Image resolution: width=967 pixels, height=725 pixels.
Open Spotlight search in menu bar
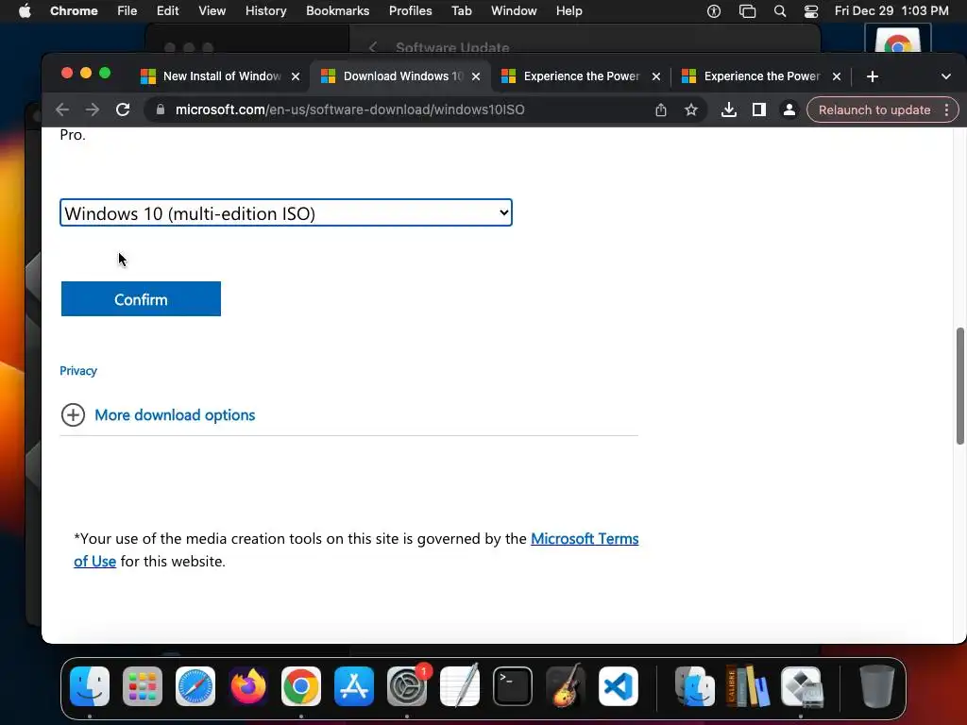point(779,11)
